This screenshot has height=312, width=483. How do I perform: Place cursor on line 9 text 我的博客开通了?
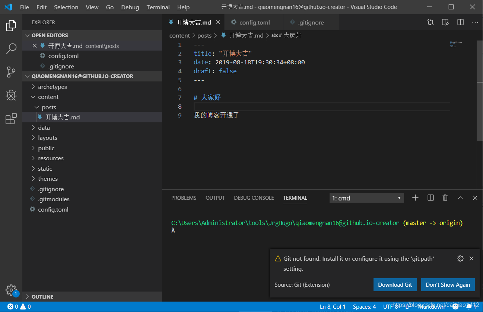click(x=216, y=115)
